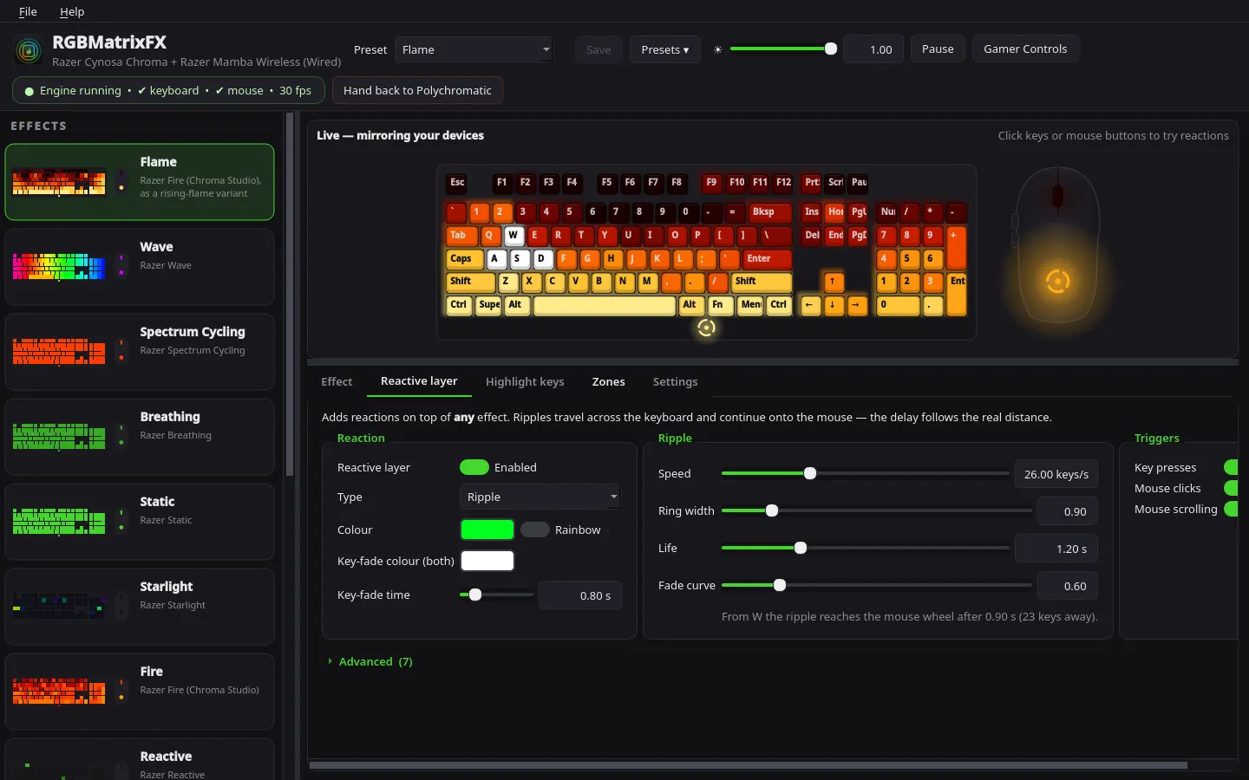Toggle Mouse scrolling trigger
This screenshot has height=780, width=1249.
pyautogui.click(x=1231, y=509)
